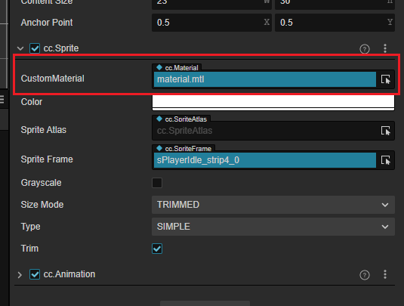Click the Type property label
404x306 pixels.
pos(30,227)
